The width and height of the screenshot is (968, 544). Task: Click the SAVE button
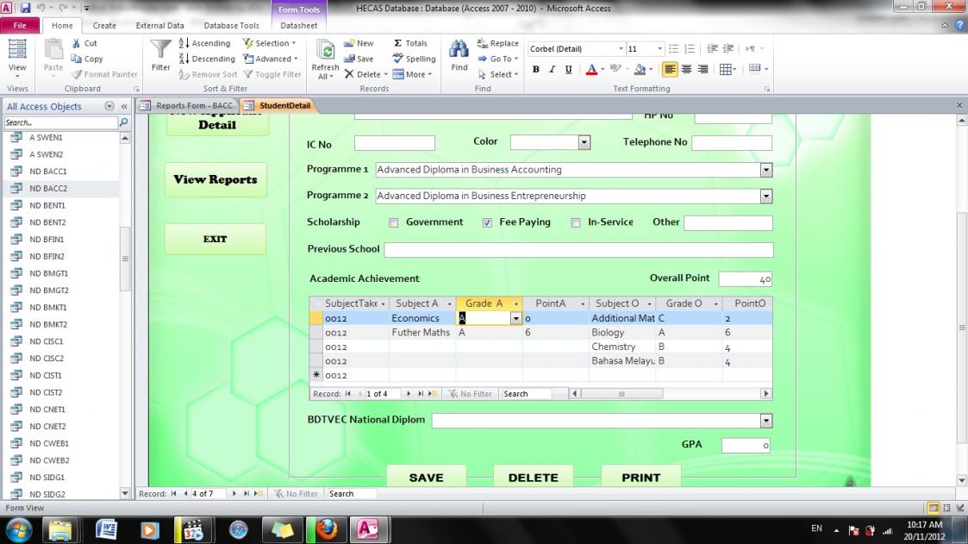click(x=426, y=478)
